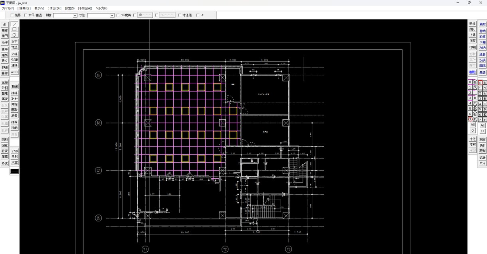Select the 面取 chamfer tool
This screenshot has width=487, height=254.
pos(14,110)
